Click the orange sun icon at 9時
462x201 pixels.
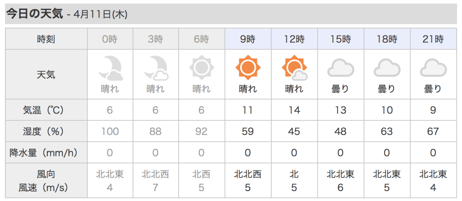pos(248,68)
